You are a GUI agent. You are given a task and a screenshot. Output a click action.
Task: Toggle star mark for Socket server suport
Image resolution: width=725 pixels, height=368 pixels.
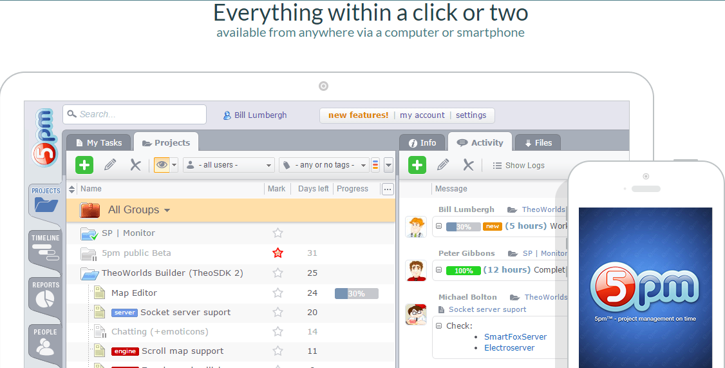pos(278,312)
